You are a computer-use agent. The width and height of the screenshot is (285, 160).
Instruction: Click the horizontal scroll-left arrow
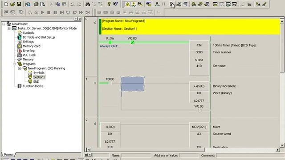click(89, 150)
